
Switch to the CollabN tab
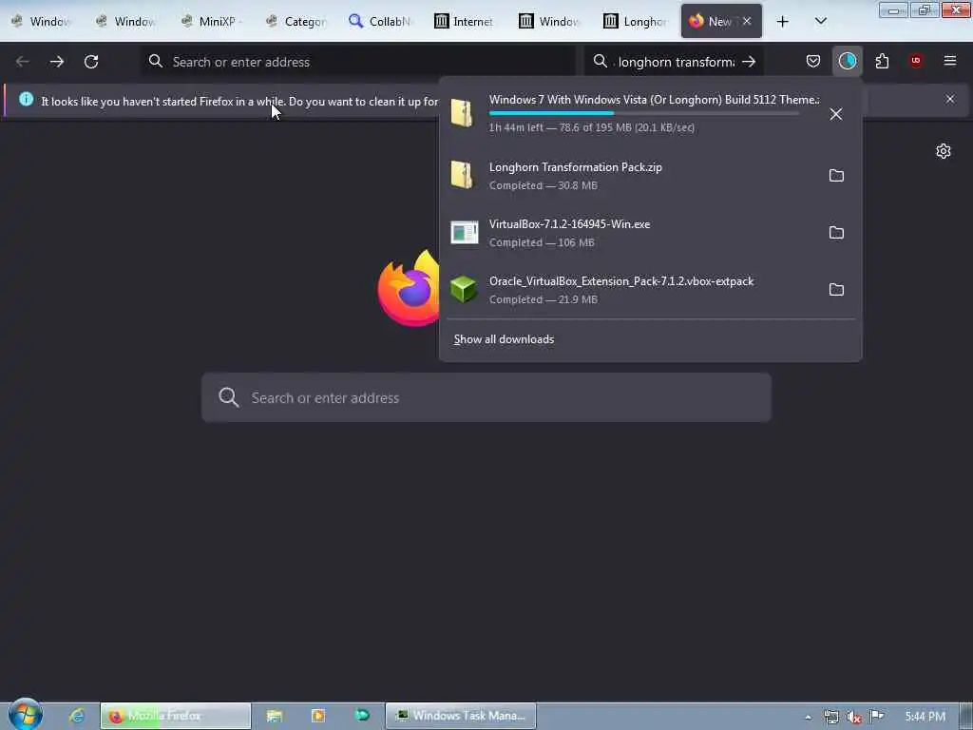pos(381,21)
